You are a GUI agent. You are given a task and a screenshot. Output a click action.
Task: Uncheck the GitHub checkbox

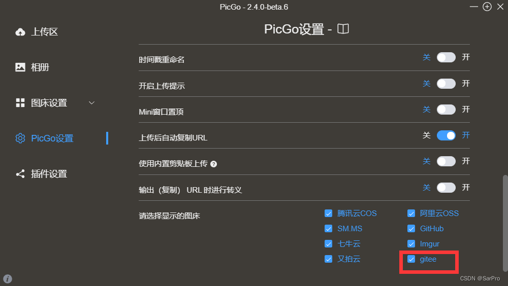click(x=411, y=228)
